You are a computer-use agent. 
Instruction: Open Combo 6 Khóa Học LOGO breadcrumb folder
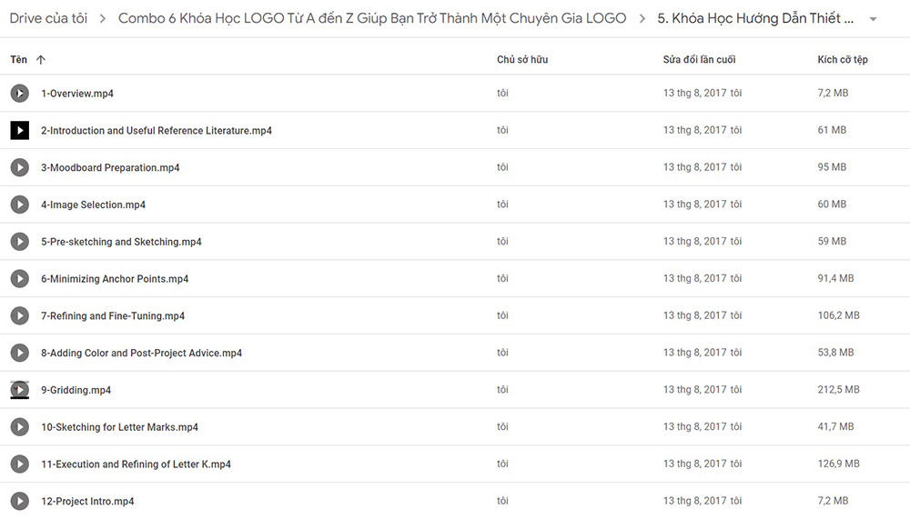coord(372,18)
